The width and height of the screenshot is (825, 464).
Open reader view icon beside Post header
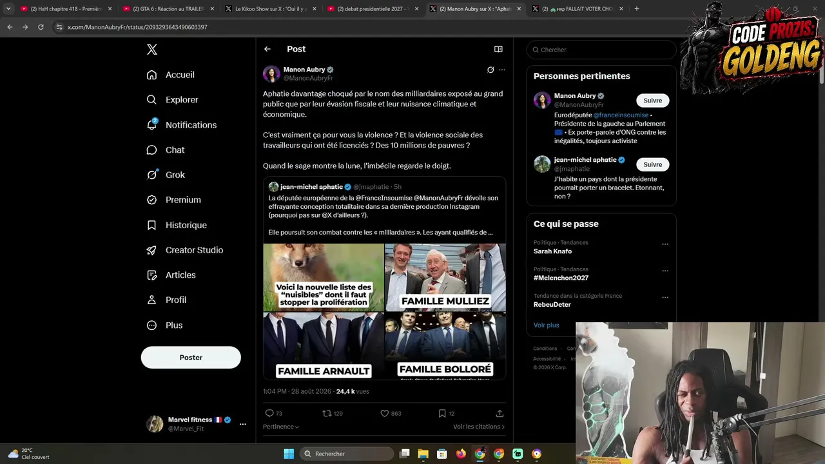[498, 49]
